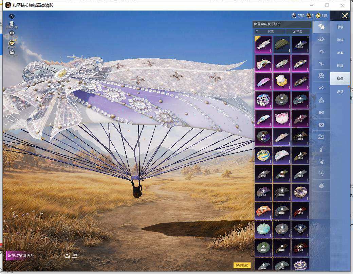Image resolution: width=353 pixels, height=274 pixels.
Task: Select the pink lotus flower parachute thumbnail
Action: (x=282, y=118)
